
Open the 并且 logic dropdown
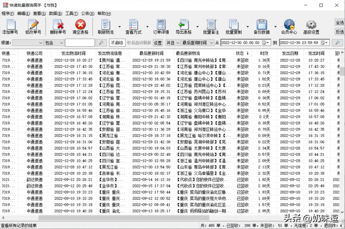tap(172, 43)
